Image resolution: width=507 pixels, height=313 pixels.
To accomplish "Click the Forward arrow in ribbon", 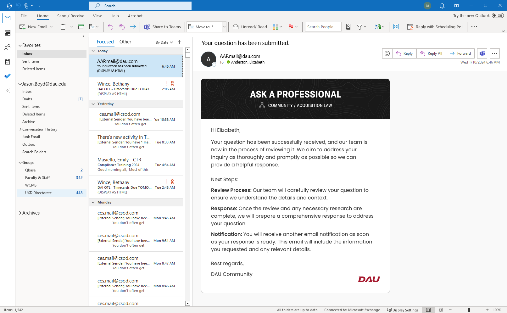I will [133, 27].
